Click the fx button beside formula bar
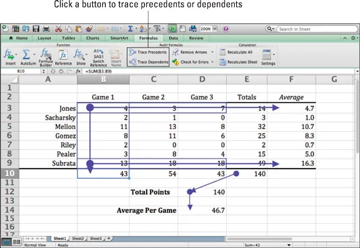 coord(78,71)
